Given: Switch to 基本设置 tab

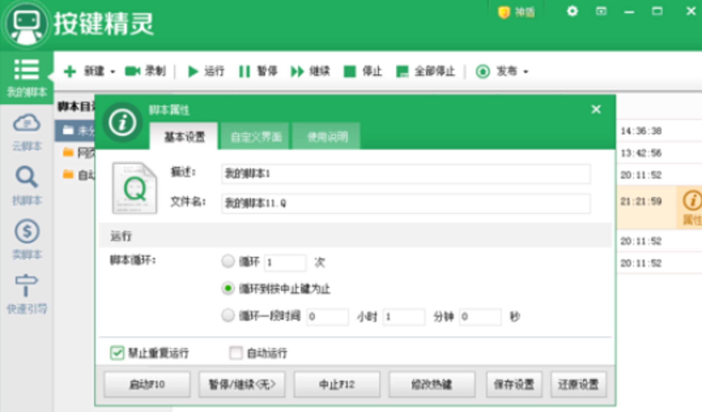Looking at the screenshot, I should tap(184, 136).
